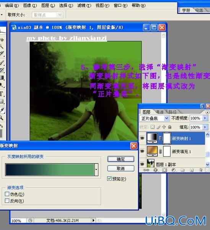Click the status bar document info arrow
This screenshot has width=210, height=230.
point(93,220)
